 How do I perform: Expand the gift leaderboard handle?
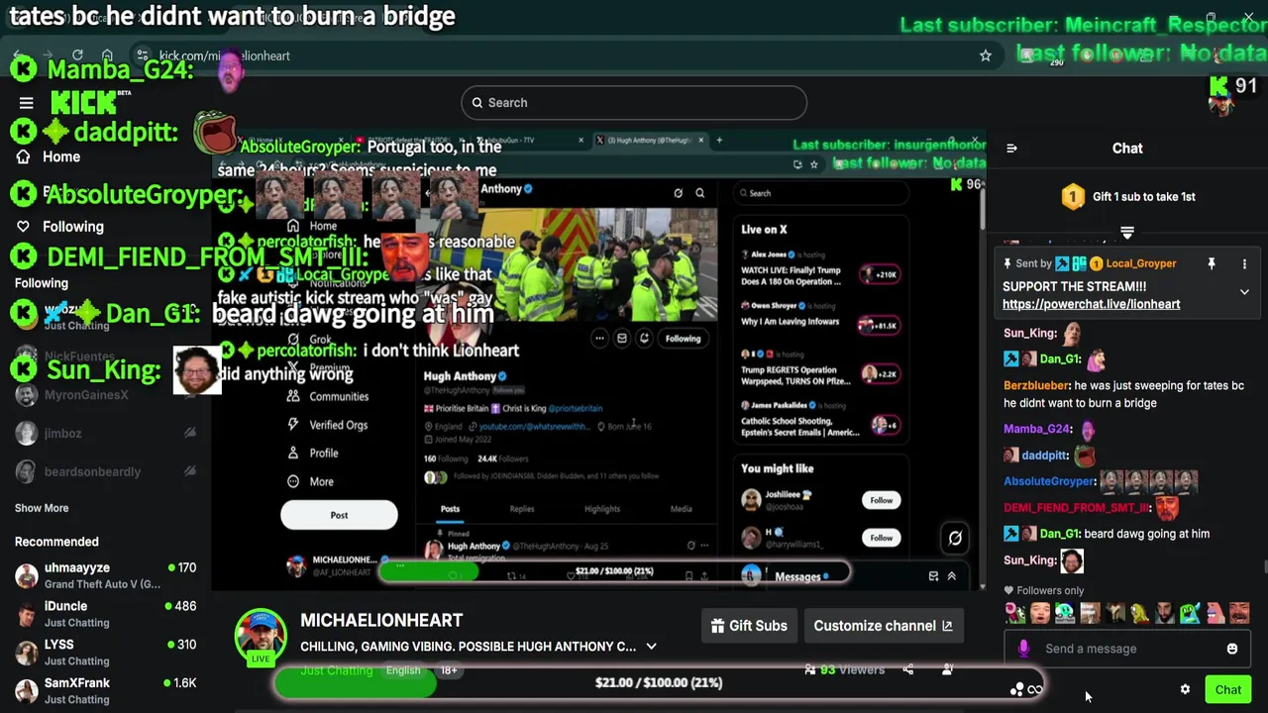click(x=1127, y=233)
